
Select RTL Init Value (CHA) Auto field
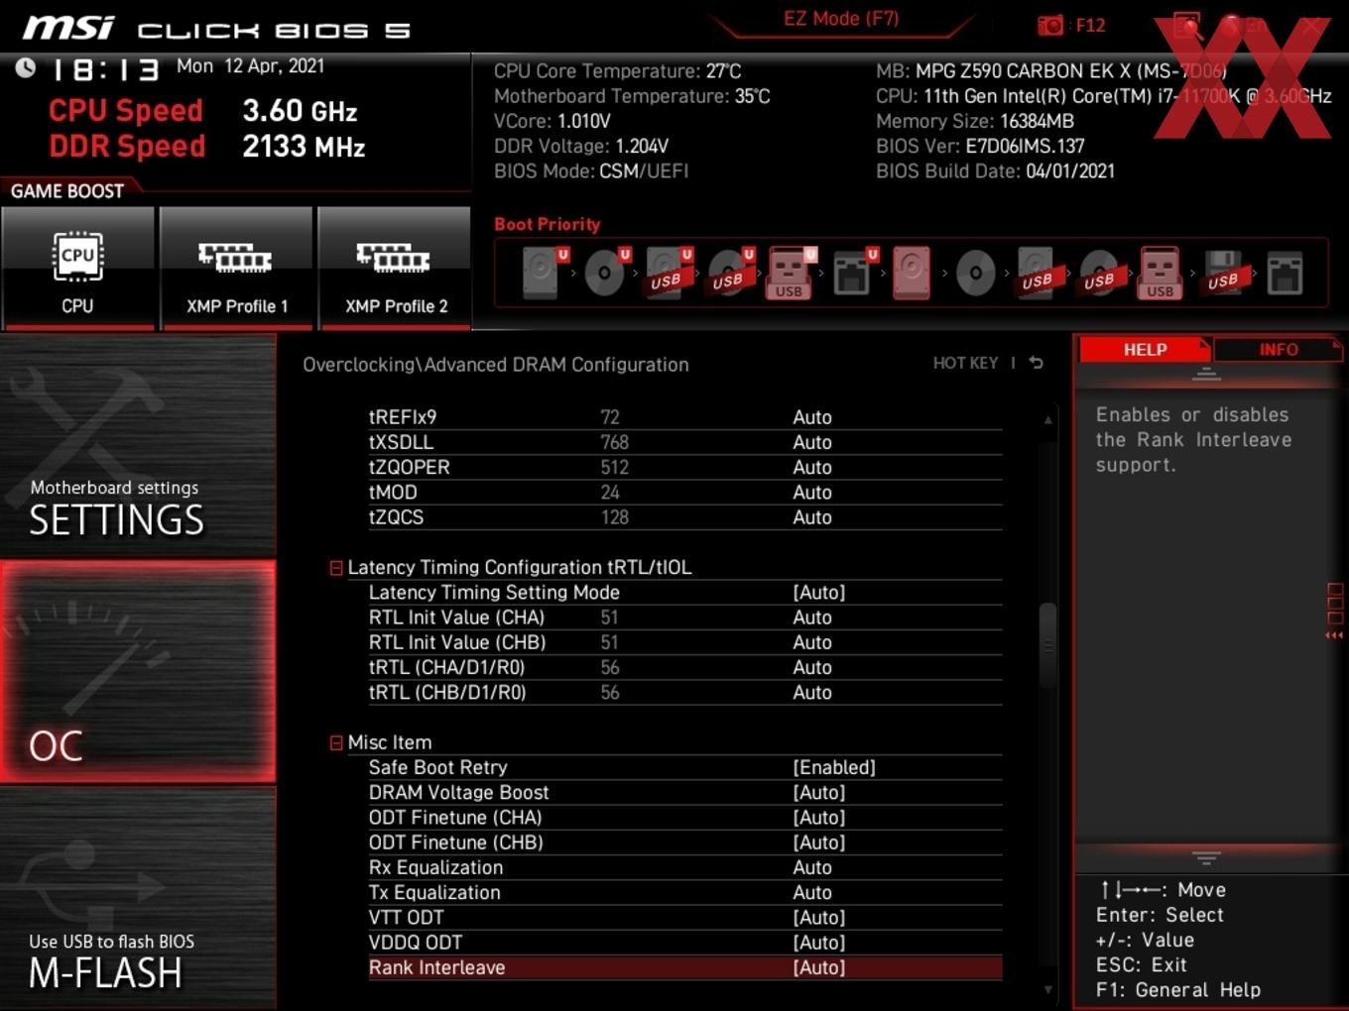coord(812,618)
